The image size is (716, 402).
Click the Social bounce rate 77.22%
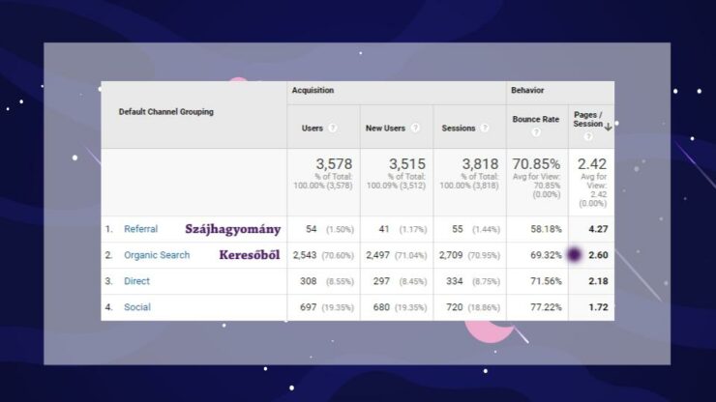pyautogui.click(x=546, y=307)
